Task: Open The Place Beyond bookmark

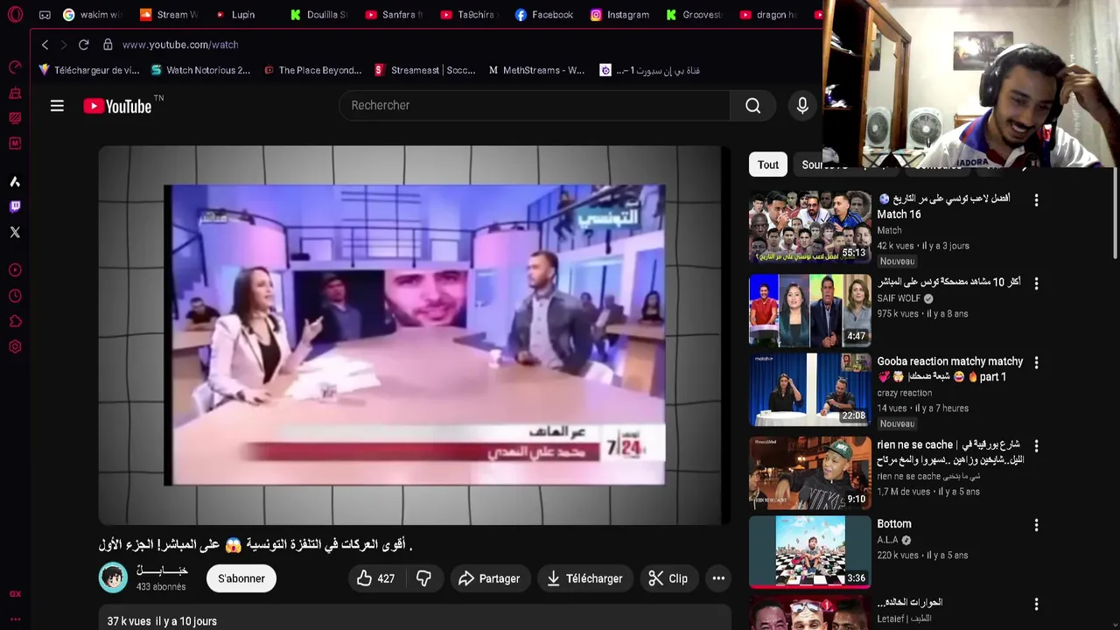Action: pos(312,70)
